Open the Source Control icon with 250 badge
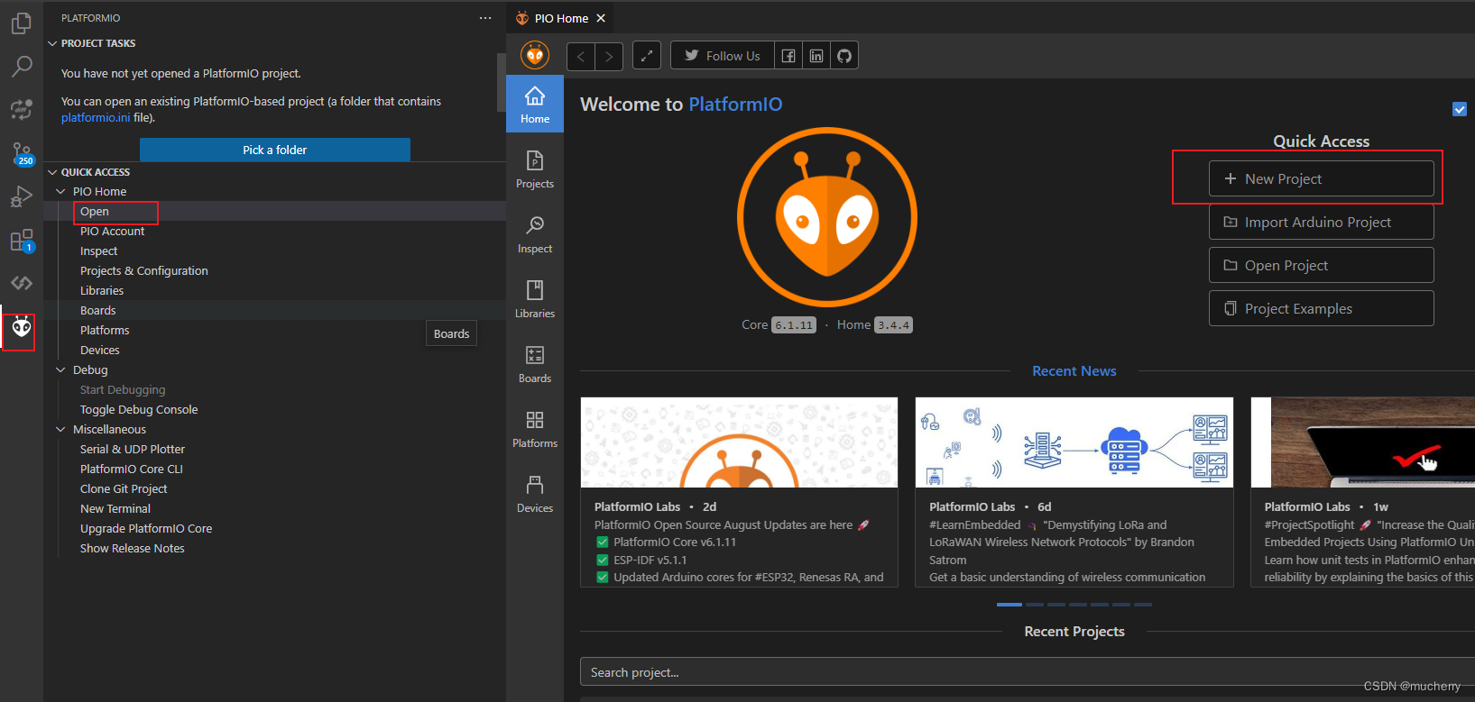 (x=22, y=153)
